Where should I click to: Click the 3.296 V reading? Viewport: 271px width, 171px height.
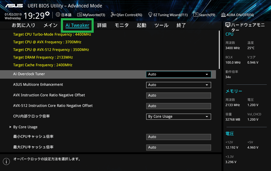[x=231, y=162]
